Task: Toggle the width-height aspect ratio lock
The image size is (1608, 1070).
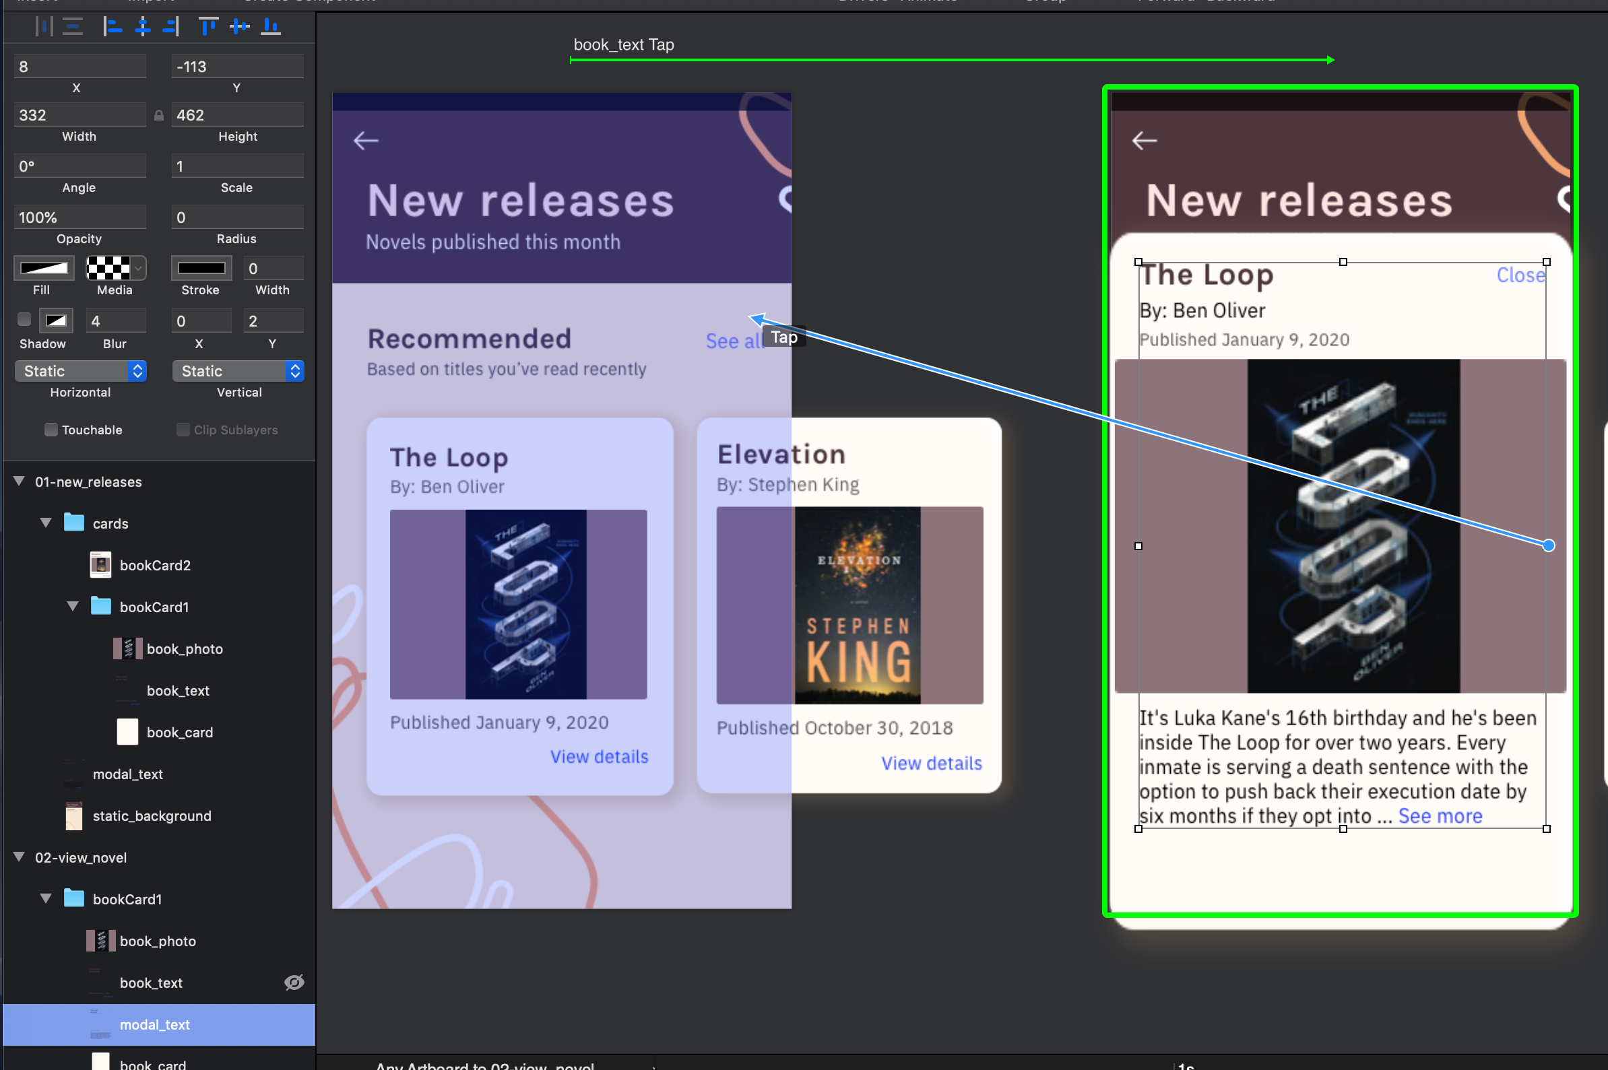Action: point(159,115)
